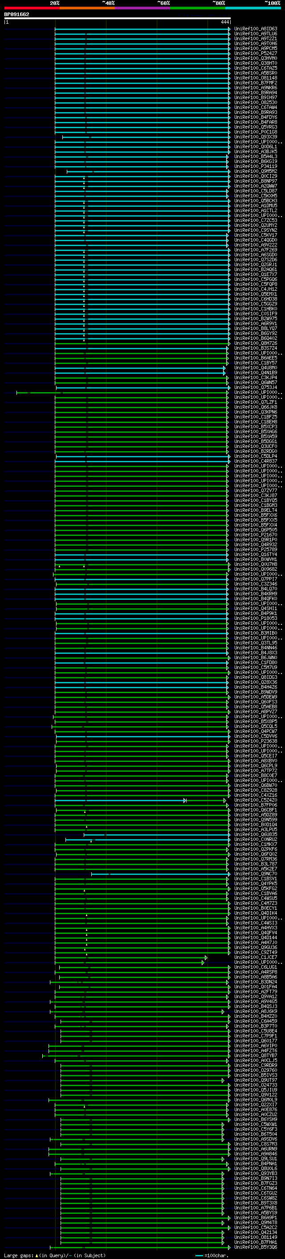285x1259 pixels.
Task: Select hit UniRef100_C8Z928
Action: (x=256, y=791)
